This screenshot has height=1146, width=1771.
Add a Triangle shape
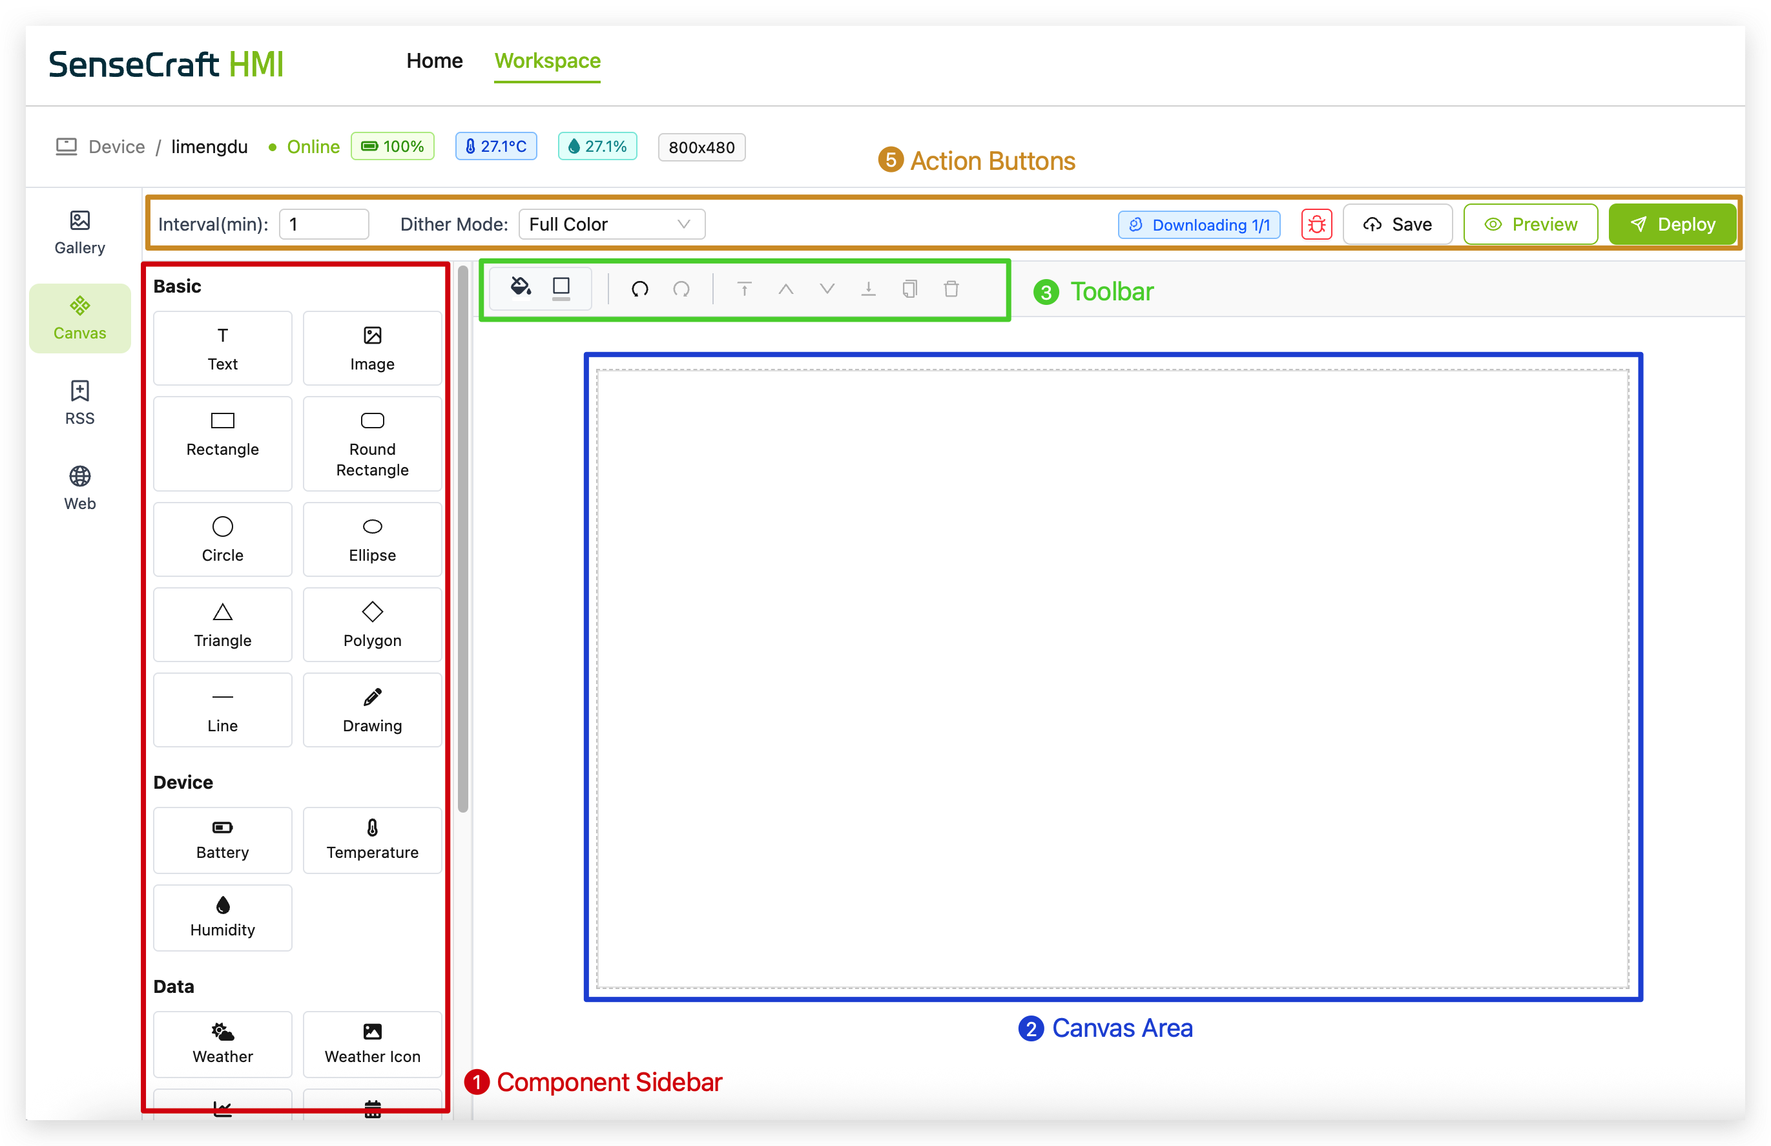[222, 624]
